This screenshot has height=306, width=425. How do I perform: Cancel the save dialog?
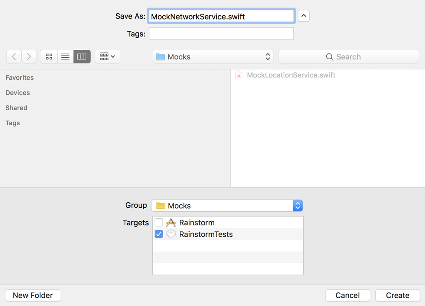(x=347, y=295)
